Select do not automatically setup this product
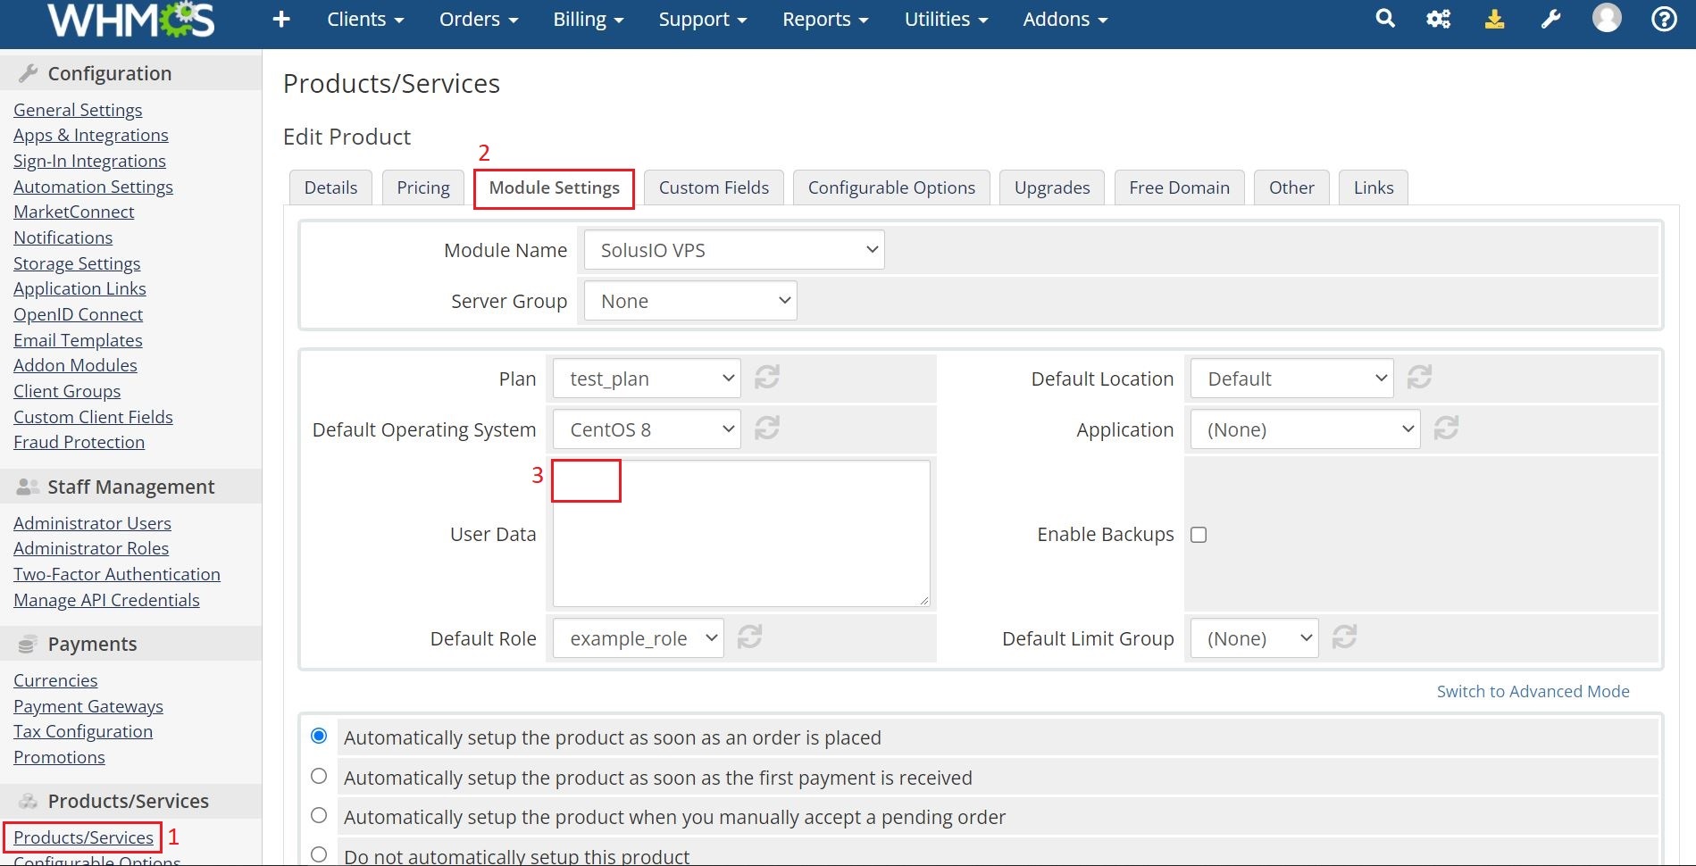The height and width of the screenshot is (866, 1696). click(x=319, y=855)
